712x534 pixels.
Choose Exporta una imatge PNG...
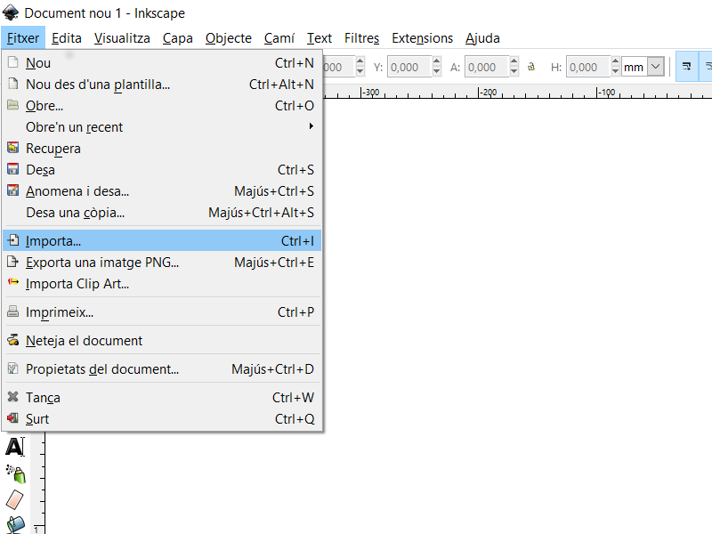tap(162, 262)
